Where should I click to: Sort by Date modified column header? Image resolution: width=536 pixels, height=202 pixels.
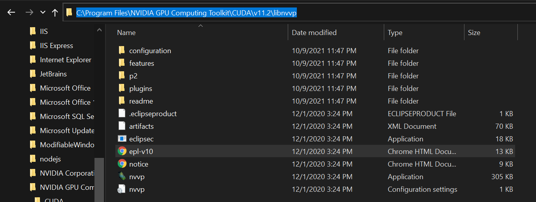(314, 33)
